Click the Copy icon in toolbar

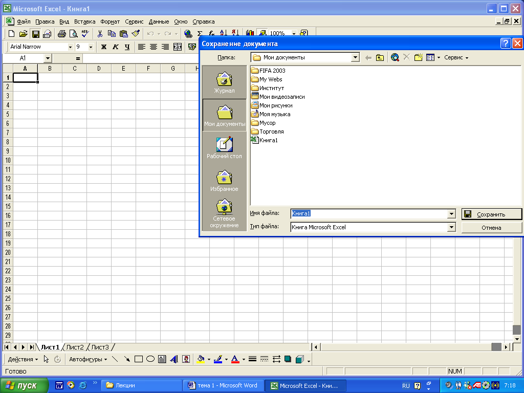pyautogui.click(x=112, y=33)
